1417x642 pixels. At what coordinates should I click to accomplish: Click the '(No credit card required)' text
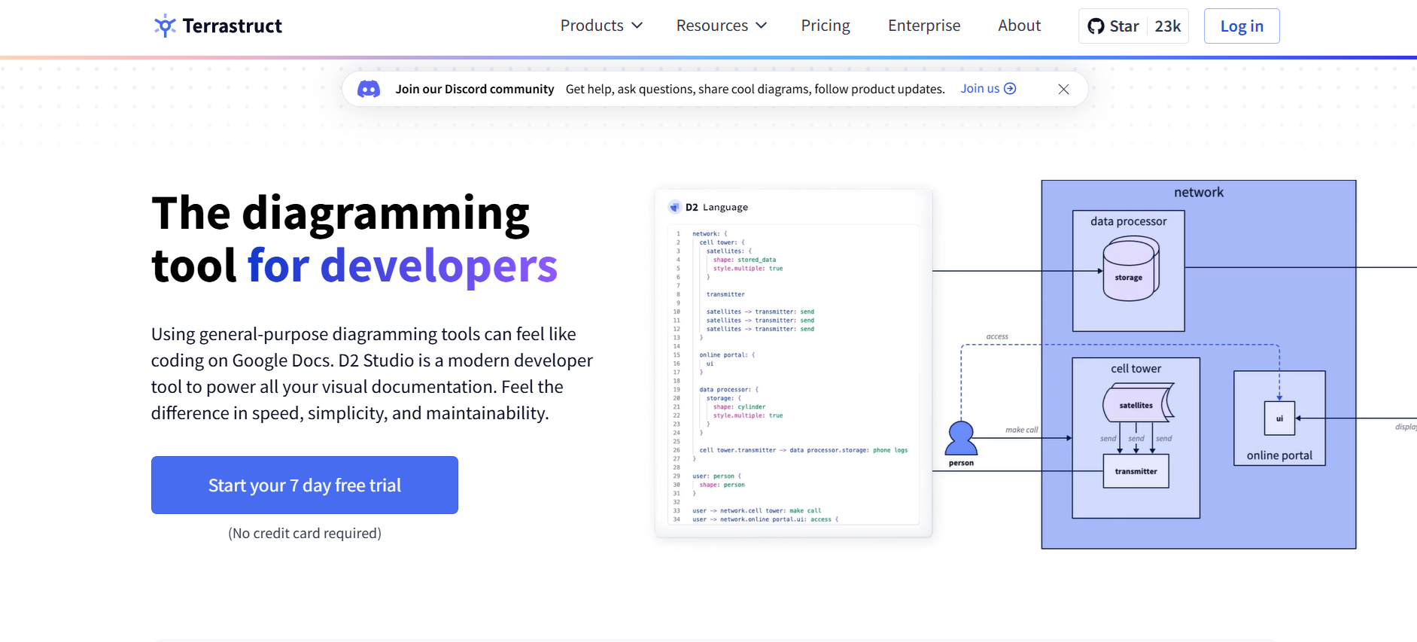tap(305, 533)
